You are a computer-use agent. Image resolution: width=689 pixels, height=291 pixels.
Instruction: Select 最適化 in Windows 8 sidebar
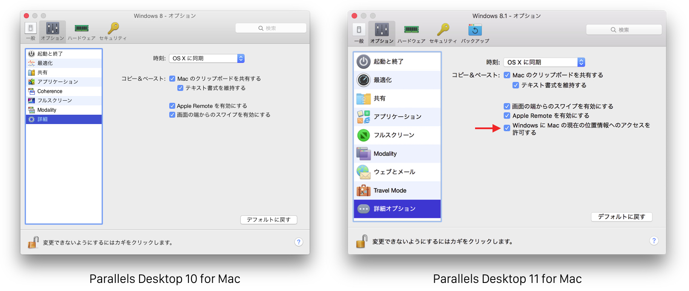[x=64, y=63]
